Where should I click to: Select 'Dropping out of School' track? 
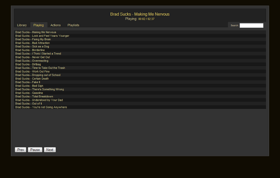coord(140,75)
